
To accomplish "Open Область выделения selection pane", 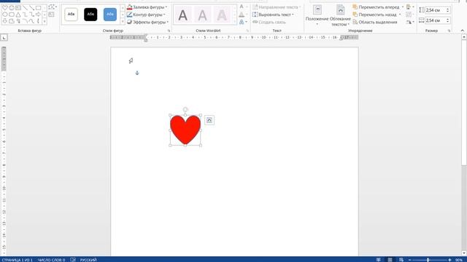I will pyautogui.click(x=375, y=22).
